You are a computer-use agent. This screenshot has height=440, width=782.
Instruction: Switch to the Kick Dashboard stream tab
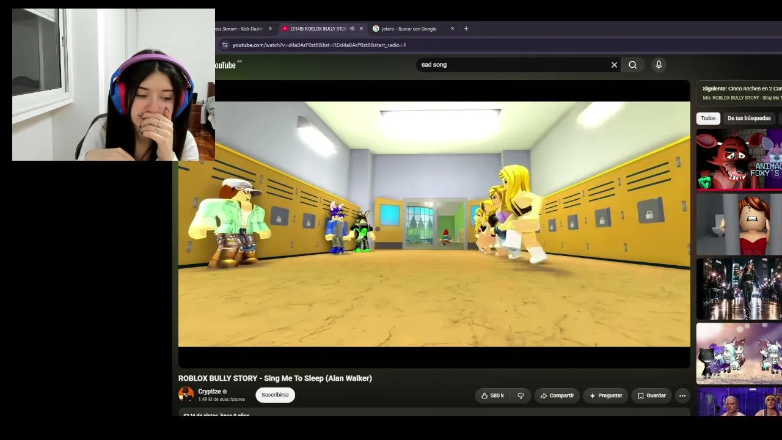pyautogui.click(x=239, y=29)
